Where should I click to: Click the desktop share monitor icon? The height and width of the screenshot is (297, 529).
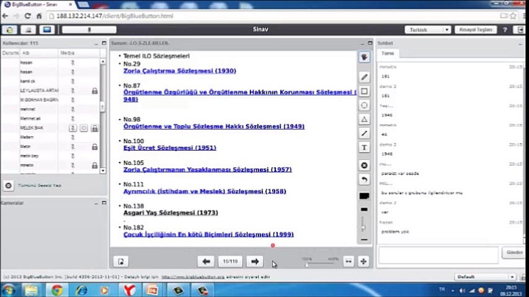pos(47,30)
